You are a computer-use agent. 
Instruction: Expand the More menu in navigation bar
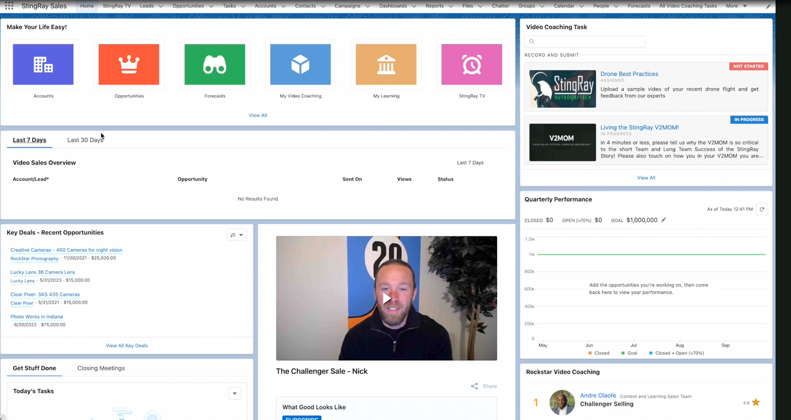pos(736,6)
